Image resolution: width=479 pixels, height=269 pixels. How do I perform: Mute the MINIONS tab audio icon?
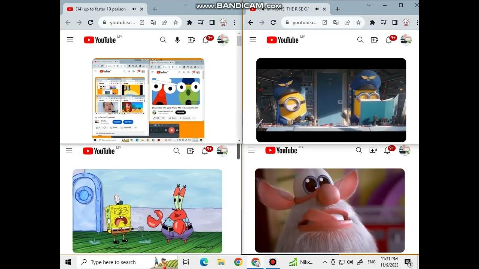coord(317,9)
